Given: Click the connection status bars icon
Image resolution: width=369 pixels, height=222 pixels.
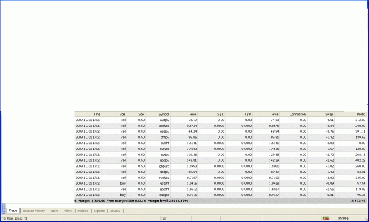Looking at the screenshot, I should 326,218.
